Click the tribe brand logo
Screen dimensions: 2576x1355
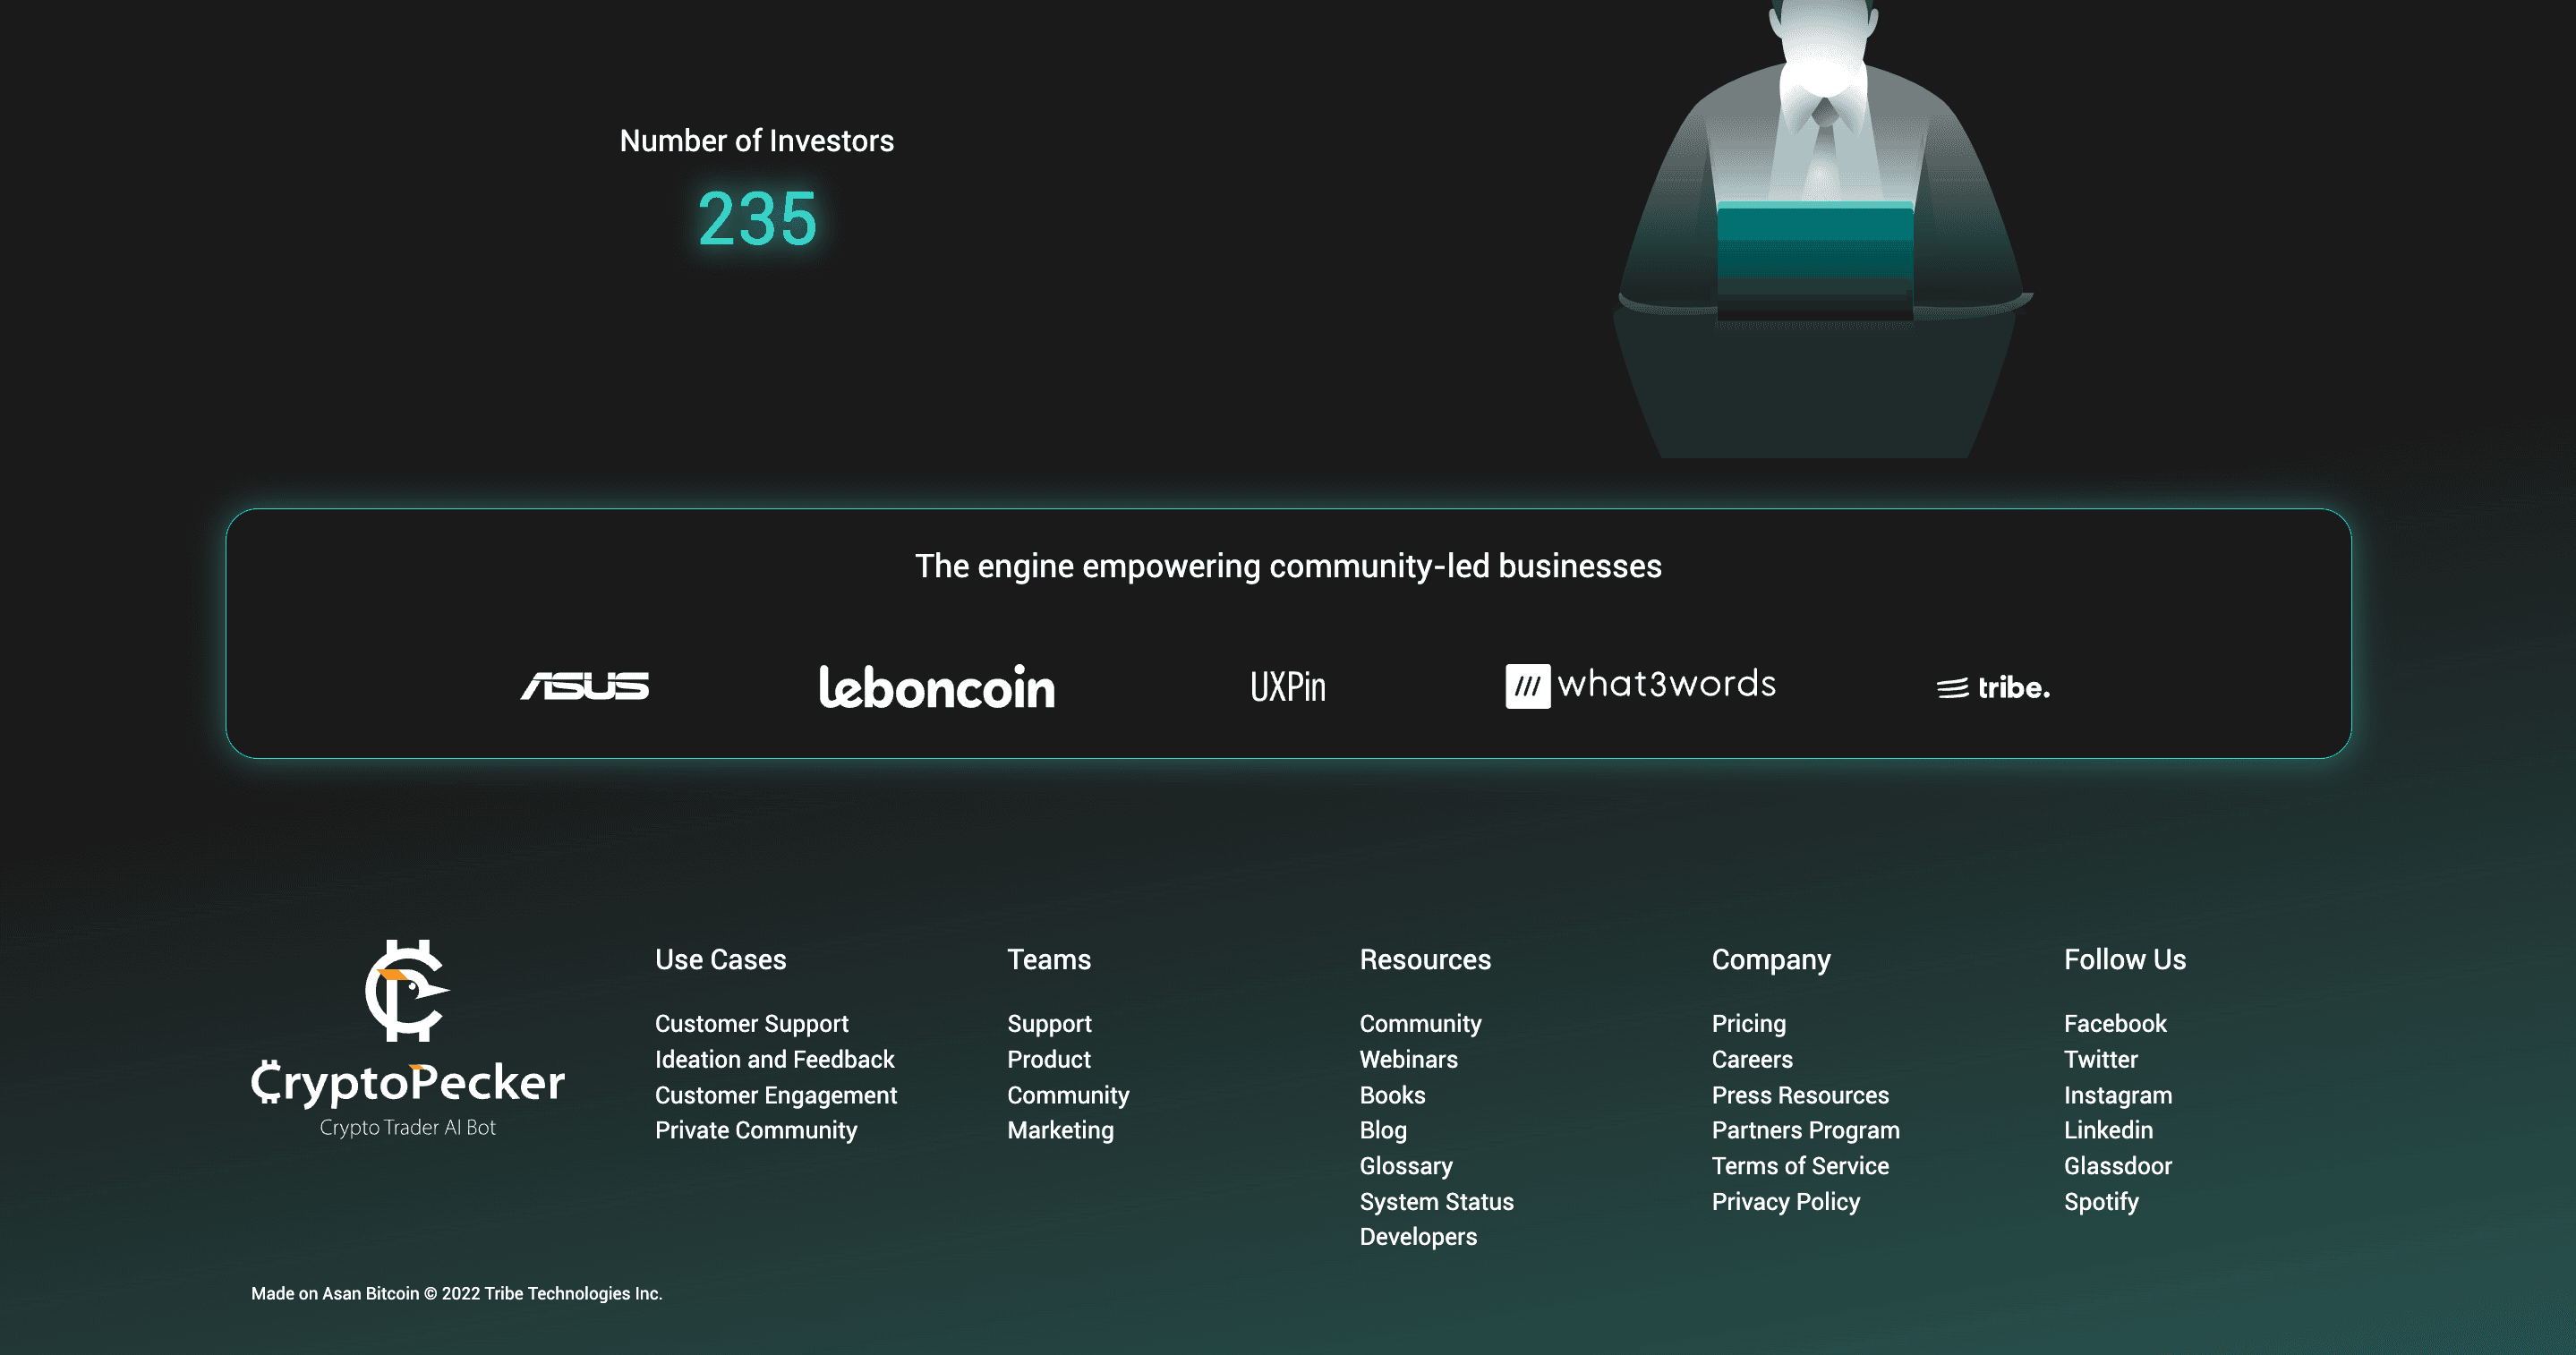tap(1993, 688)
